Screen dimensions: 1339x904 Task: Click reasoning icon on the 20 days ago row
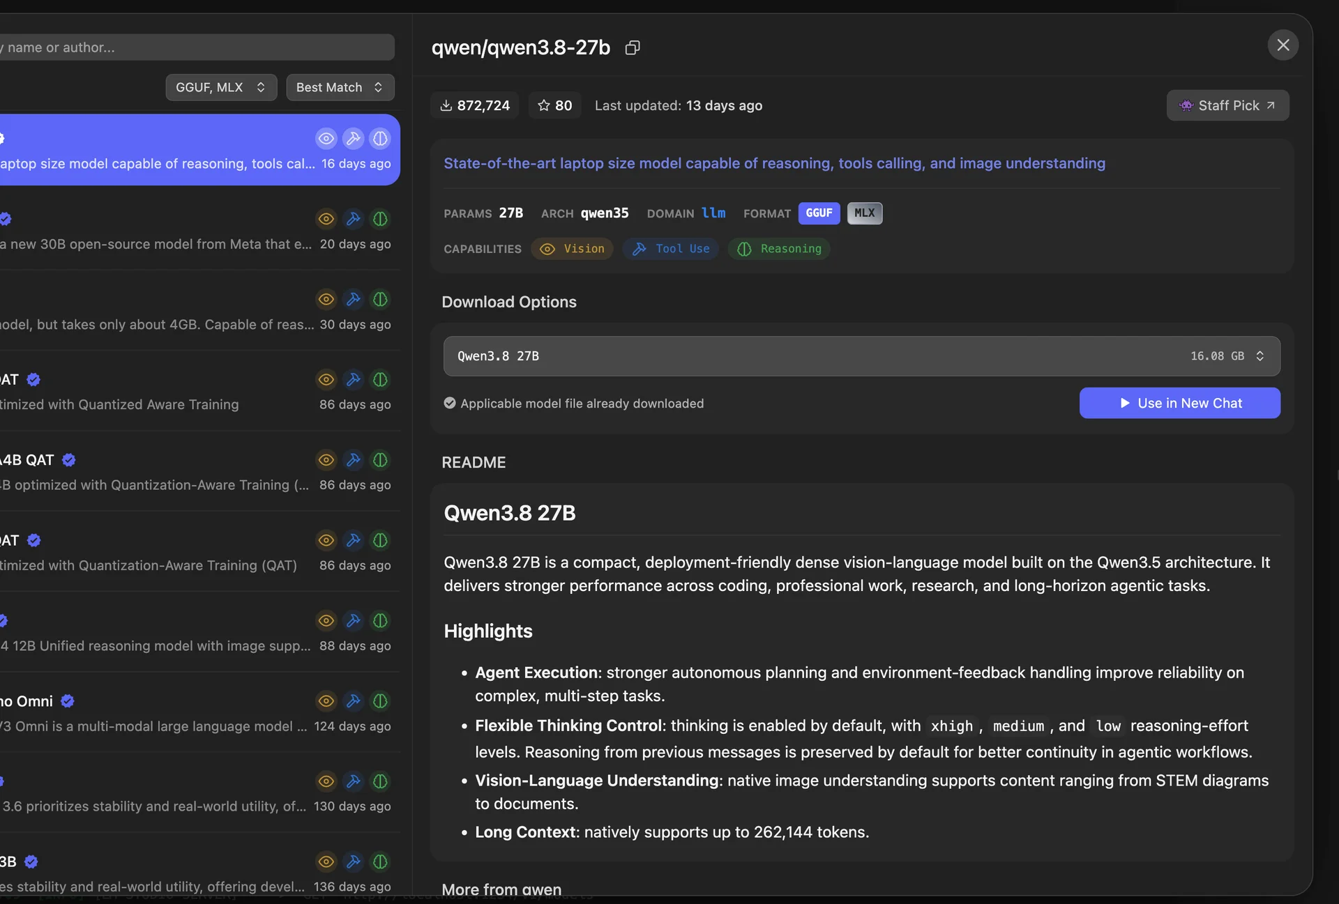(x=380, y=219)
